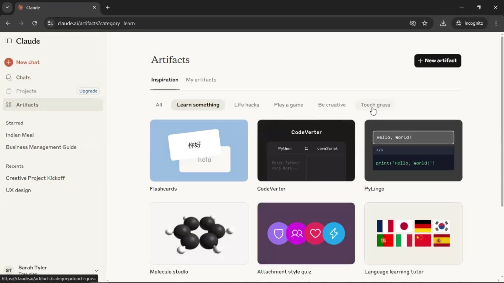Viewport: 504px width, 283px height.
Task: Click the browser back arrow
Action: pyautogui.click(x=8, y=23)
